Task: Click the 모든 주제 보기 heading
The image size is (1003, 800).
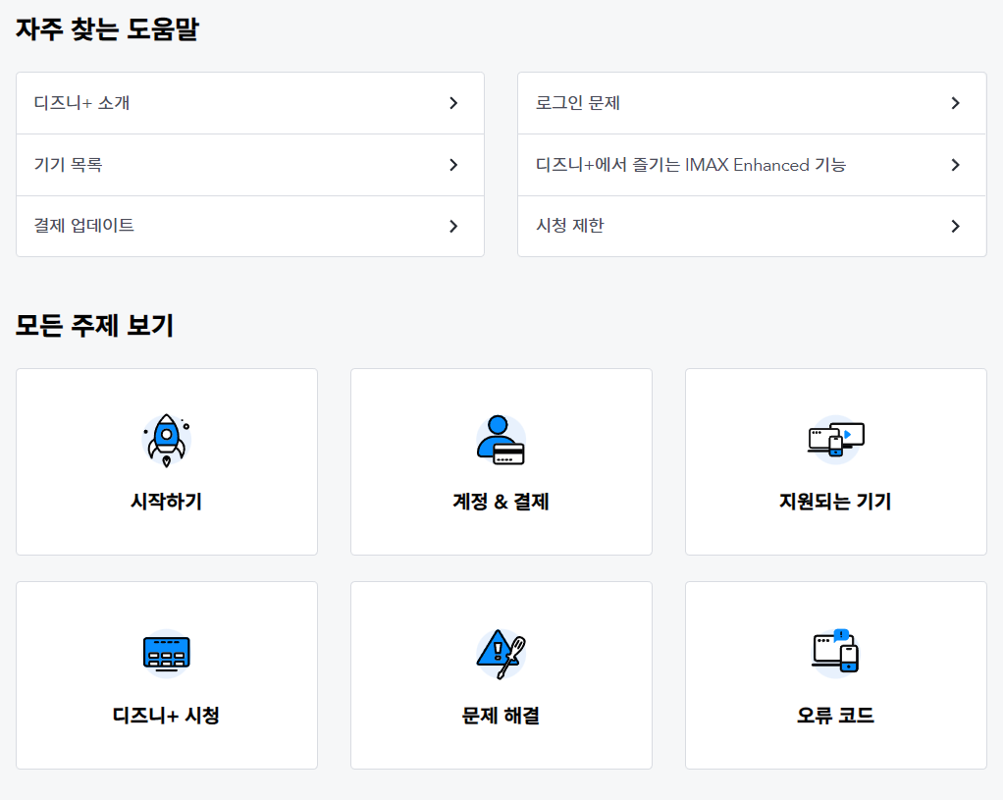Action: click(94, 325)
